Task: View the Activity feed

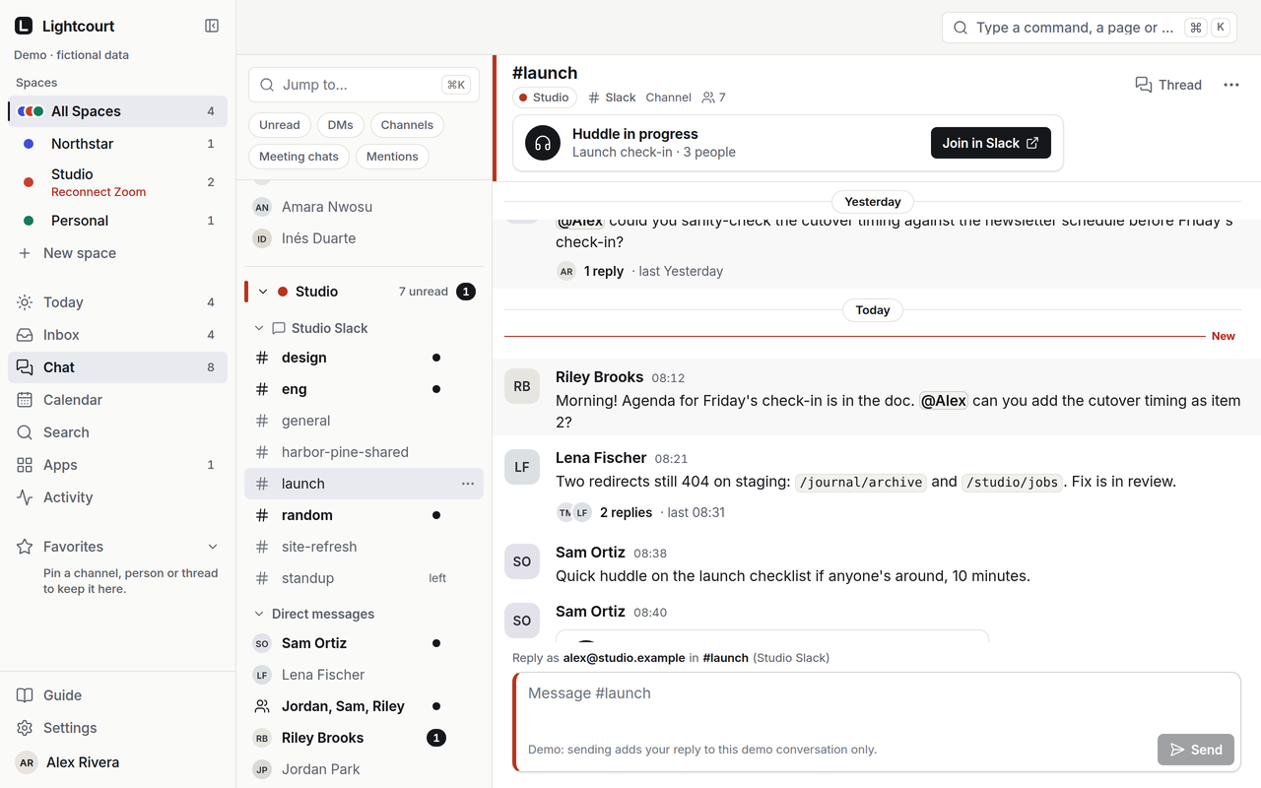Action: [x=117, y=497]
